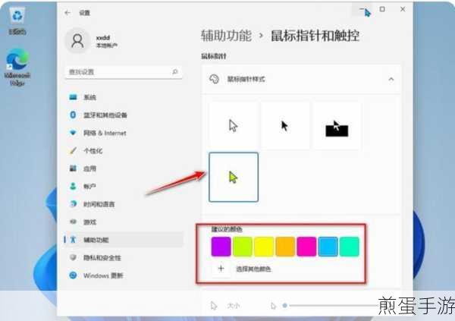Image resolution: width=455 pixels, height=321 pixels.
Task: Click the Privacy shield icon in sidebar
Action: point(73,257)
